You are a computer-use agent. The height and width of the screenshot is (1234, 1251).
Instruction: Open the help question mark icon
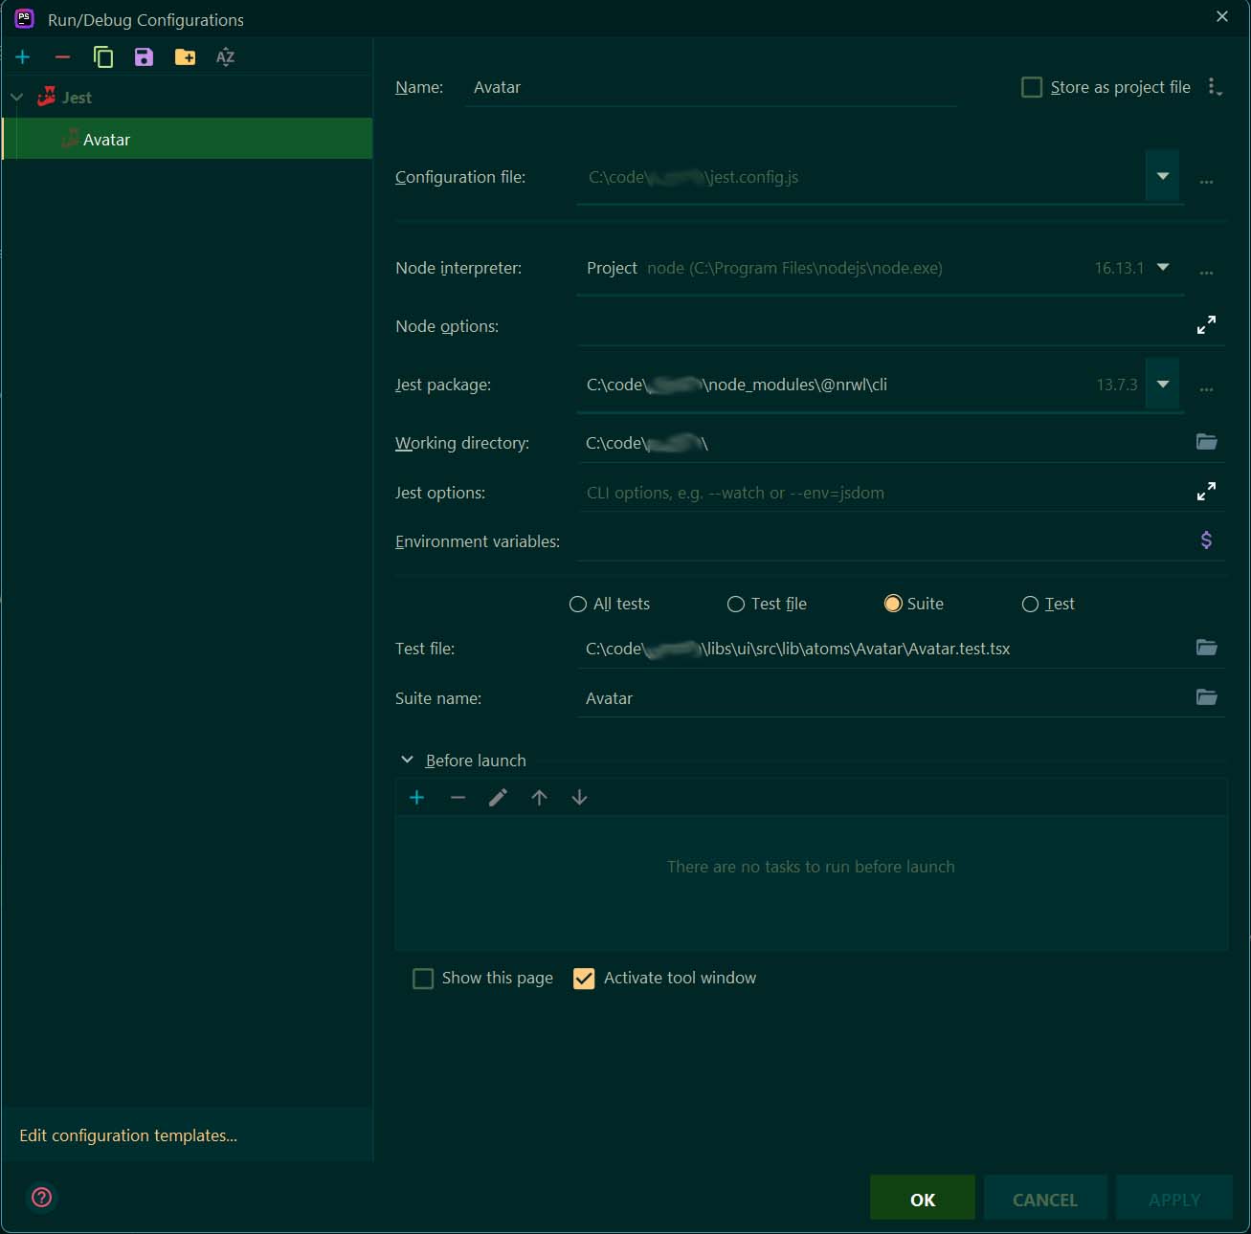coord(42,1198)
